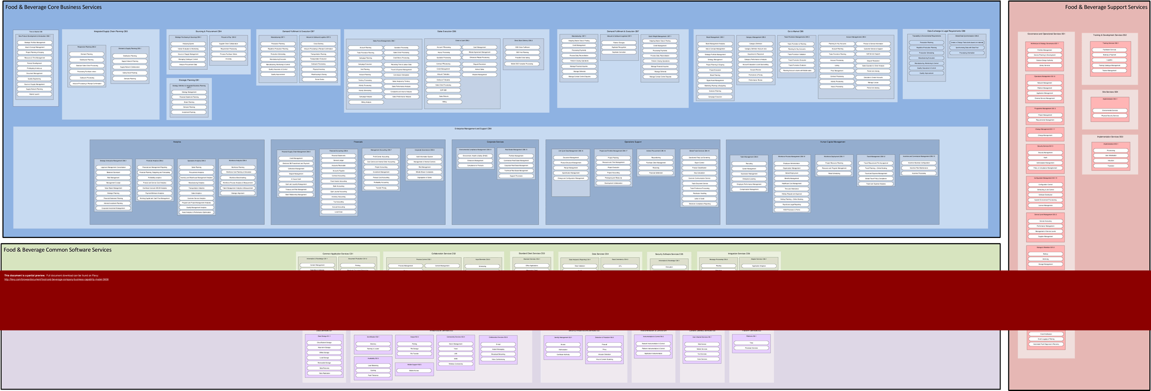The height and width of the screenshot is (391, 1151).
Task: Select the 'Invoicing' capability box
Action: [228, 59]
